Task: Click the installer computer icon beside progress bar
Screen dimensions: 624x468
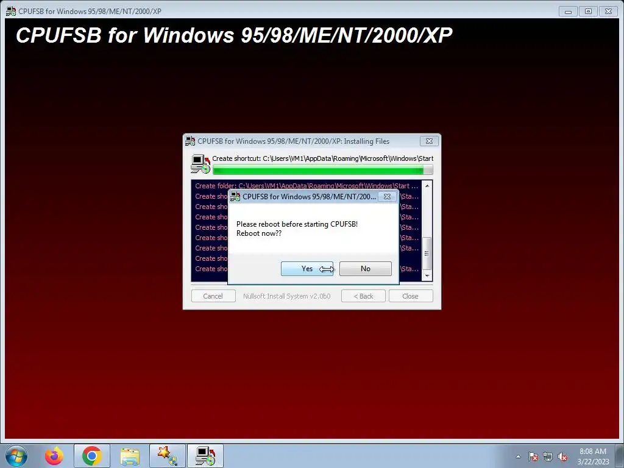Action: click(x=200, y=164)
